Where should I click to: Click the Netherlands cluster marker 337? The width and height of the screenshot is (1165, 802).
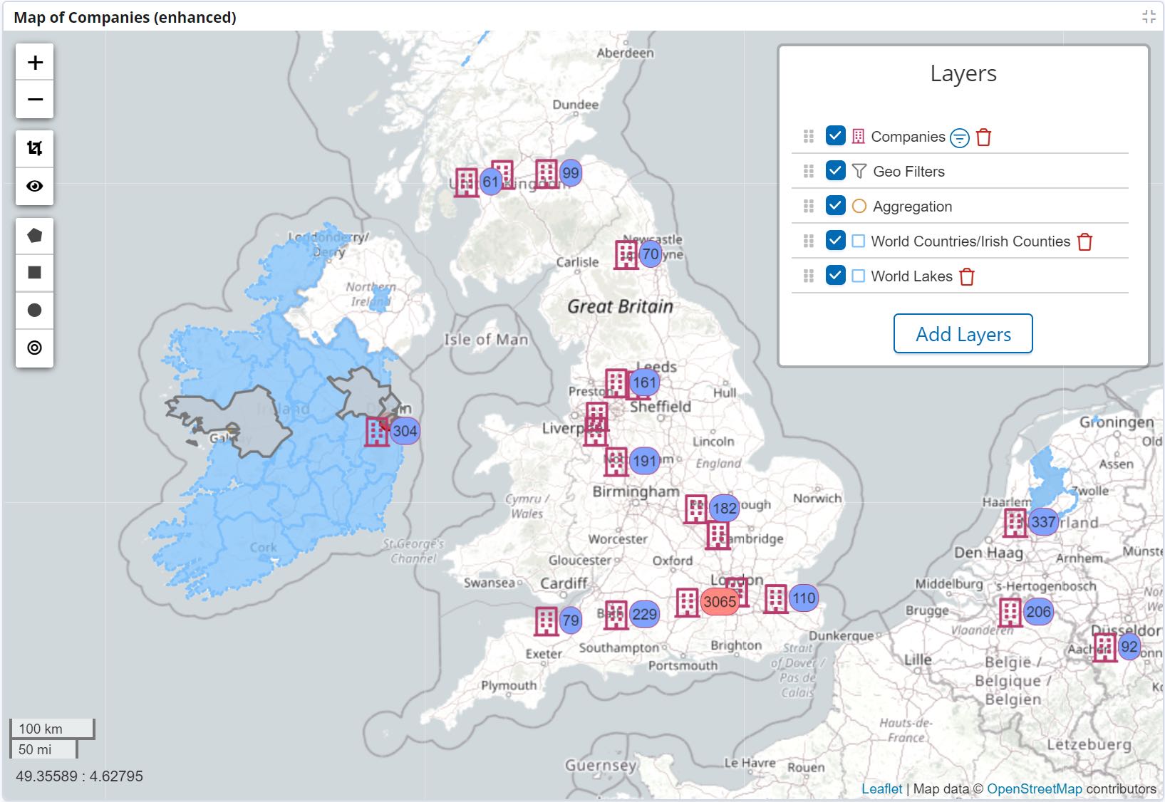pyautogui.click(x=1042, y=522)
